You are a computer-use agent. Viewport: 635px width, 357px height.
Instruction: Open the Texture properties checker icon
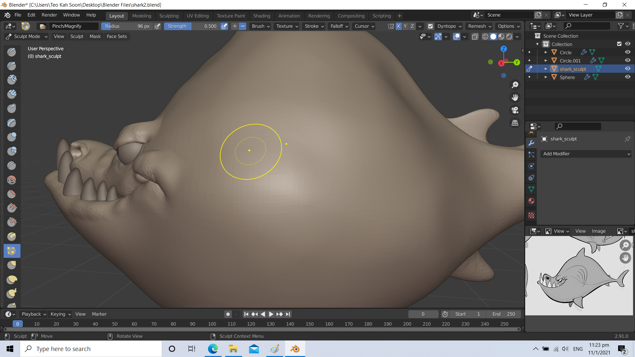(531, 215)
